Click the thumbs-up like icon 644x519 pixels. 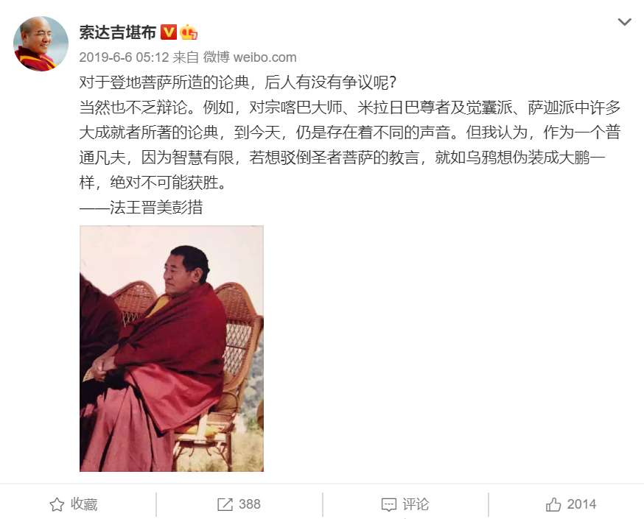click(553, 504)
